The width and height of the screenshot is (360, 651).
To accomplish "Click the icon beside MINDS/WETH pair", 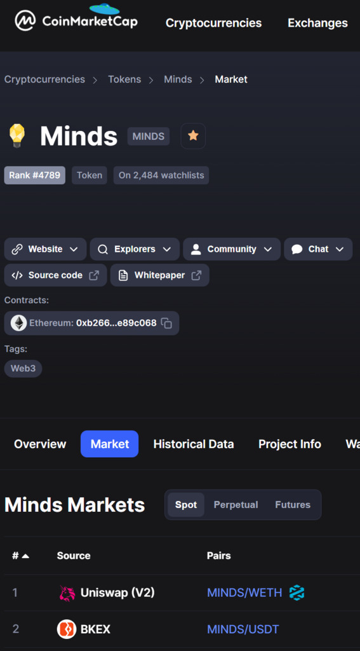I will coord(297,593).
